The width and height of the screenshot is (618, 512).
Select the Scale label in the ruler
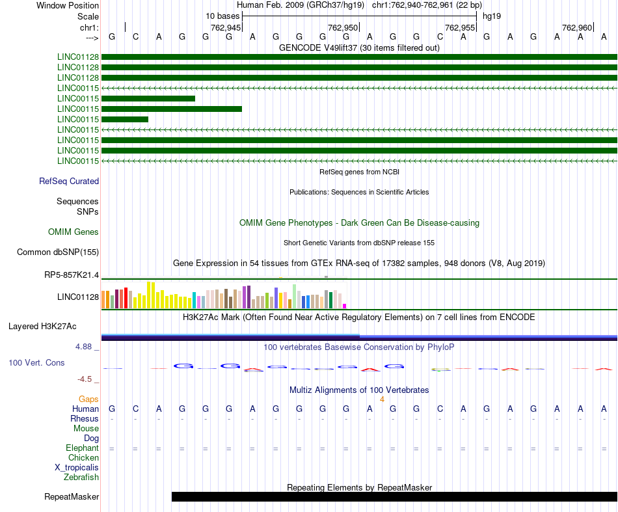coord(88,16)
